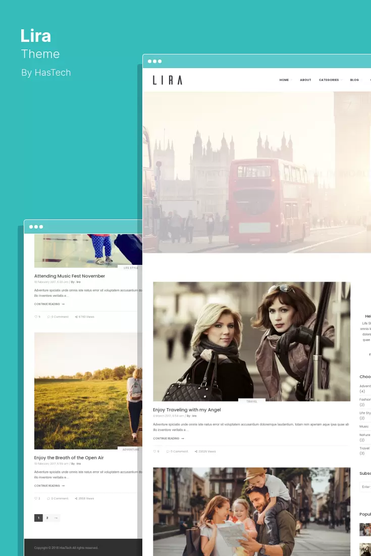This screenshot has width=371, height=556.
Task: Click the comment icon under Enjoy Traveling with my Angel
Action: point(168,452)
